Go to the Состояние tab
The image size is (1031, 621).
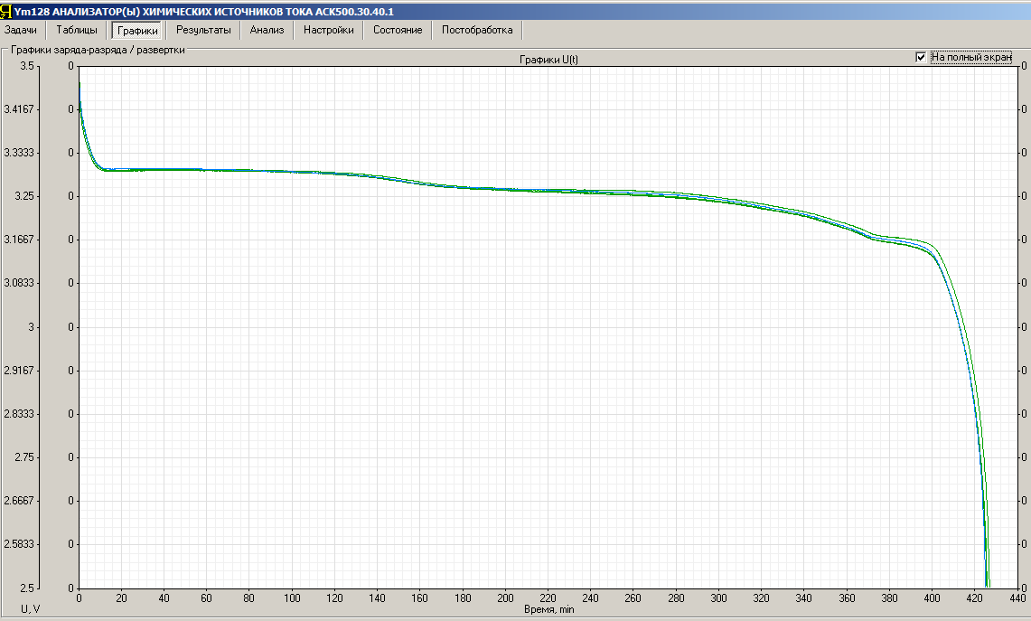click(x=398, y=30)
